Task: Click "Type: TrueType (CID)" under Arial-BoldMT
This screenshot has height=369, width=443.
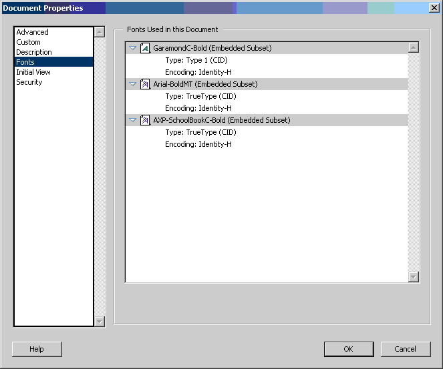Action: 200,96
